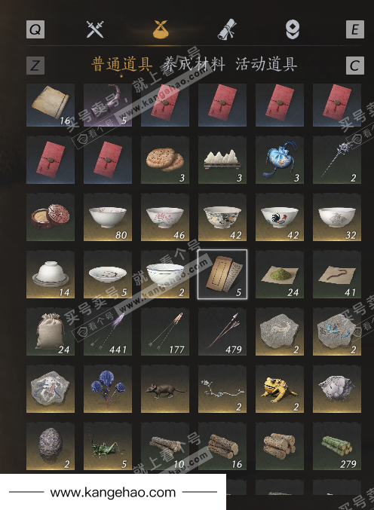Screen dimensions: 374x510
Task: Select the 普通道具 tab
Action: click(121, 64)
